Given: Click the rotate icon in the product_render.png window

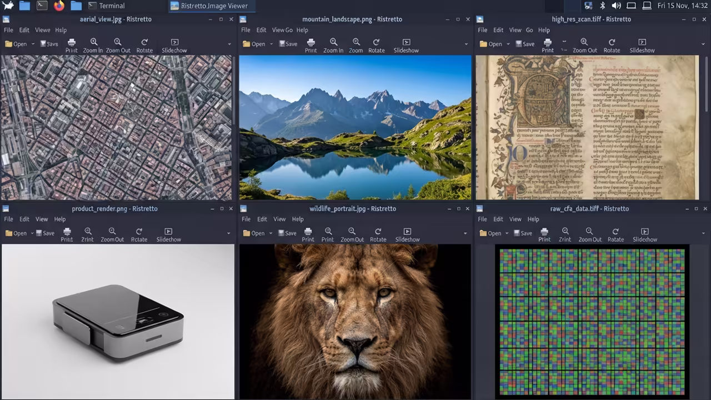Looking at the screenshot, I should pyautogui.click(x=139, y=231).
